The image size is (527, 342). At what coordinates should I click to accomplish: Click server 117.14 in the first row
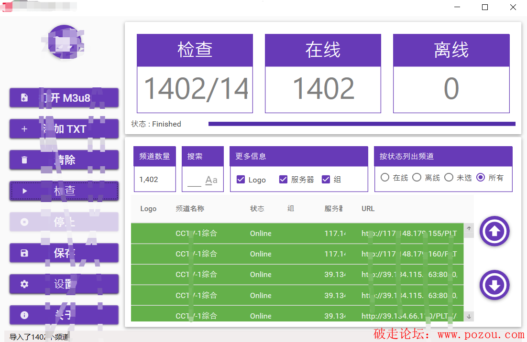point(335,233)
